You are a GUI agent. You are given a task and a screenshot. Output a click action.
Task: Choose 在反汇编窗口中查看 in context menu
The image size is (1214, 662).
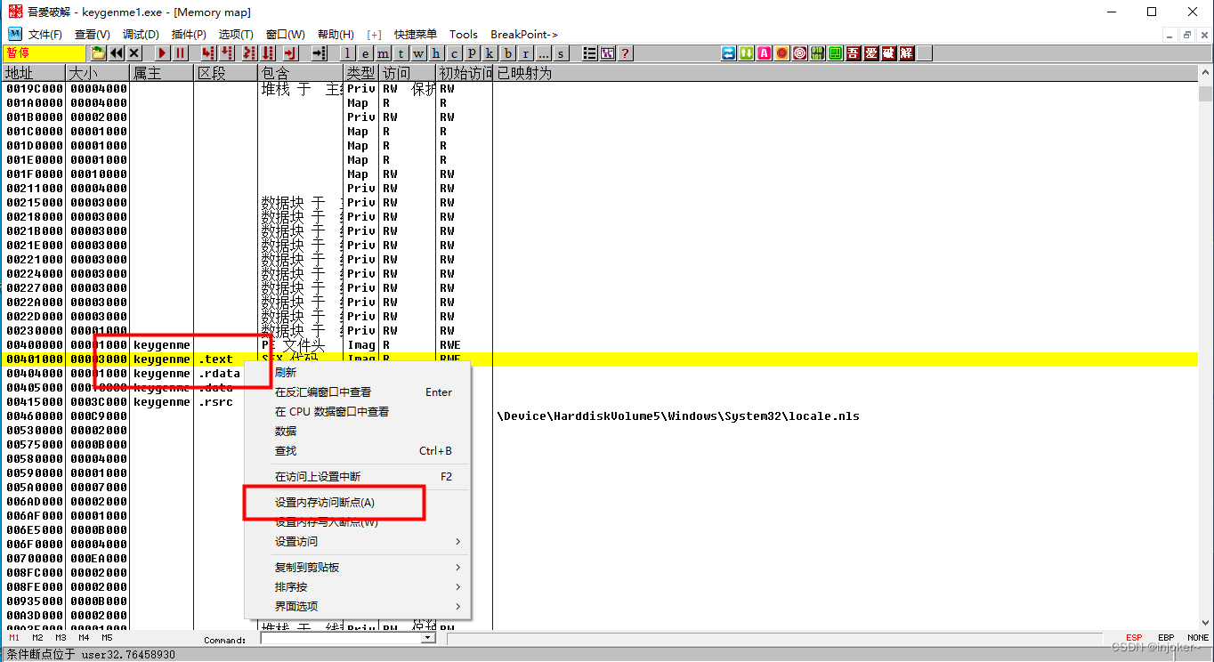[358, 392]
